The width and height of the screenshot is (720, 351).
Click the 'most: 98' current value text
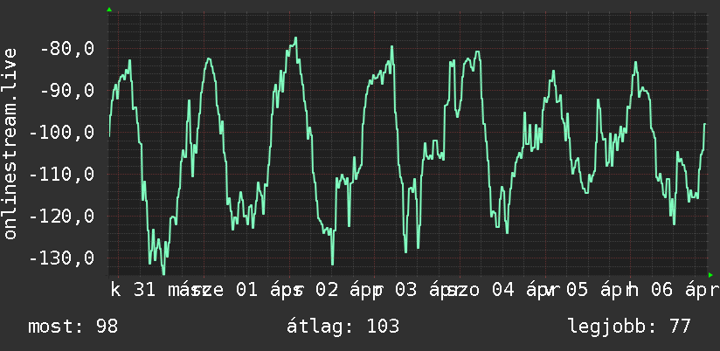click(x=73, y=327)
